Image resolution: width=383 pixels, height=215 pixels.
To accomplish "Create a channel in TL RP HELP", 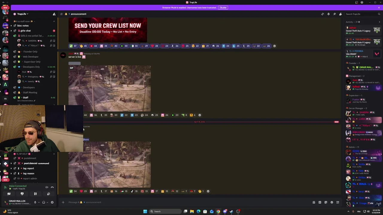I will tap(54, 154).
